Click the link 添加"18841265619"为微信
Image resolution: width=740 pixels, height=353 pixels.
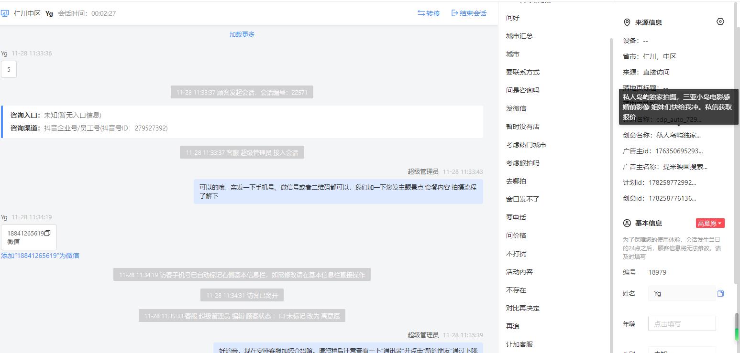click(x=40, y=256)
